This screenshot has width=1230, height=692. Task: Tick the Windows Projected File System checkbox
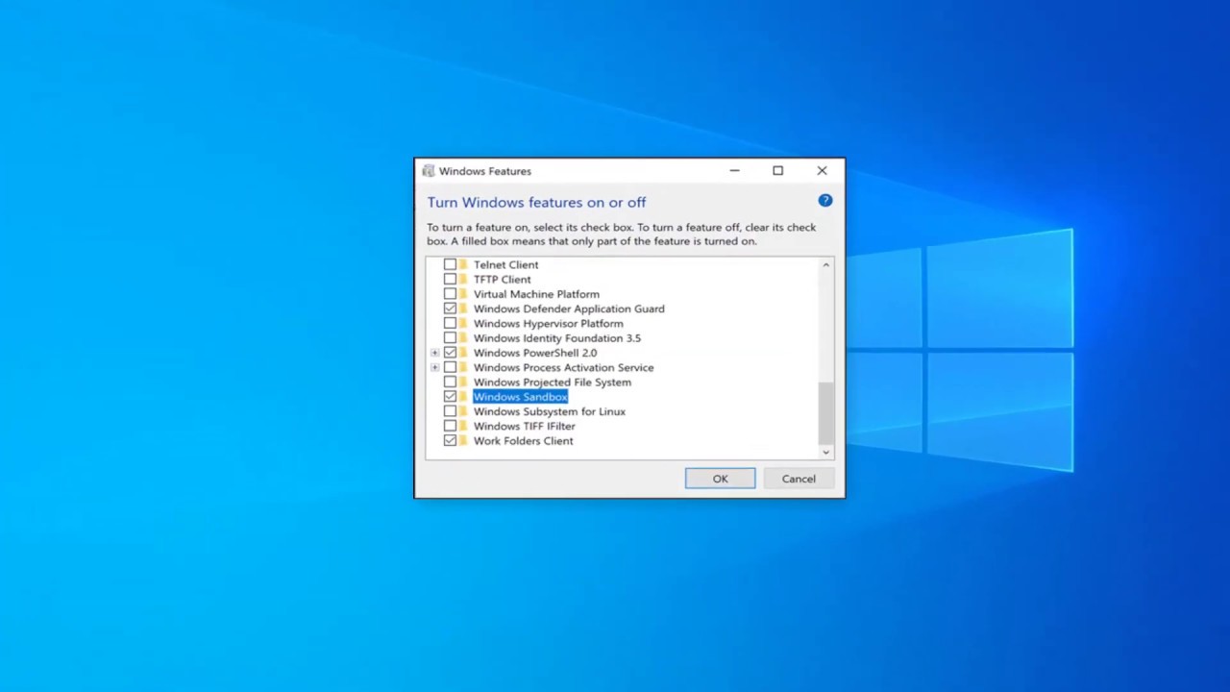coord(450,383)
